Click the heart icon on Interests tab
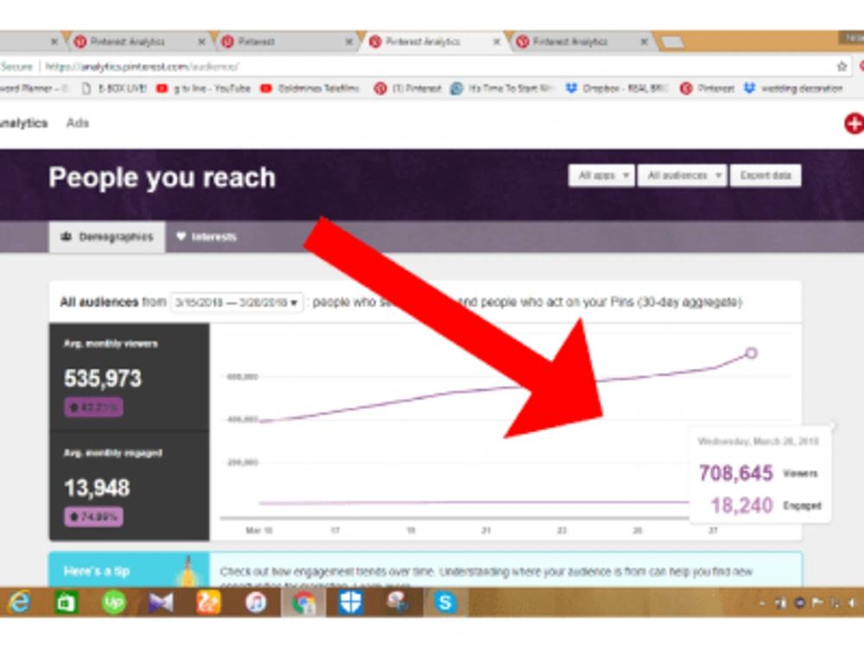Image resolution: width=864 pixels, height=648 pixels. click(181, 237)
